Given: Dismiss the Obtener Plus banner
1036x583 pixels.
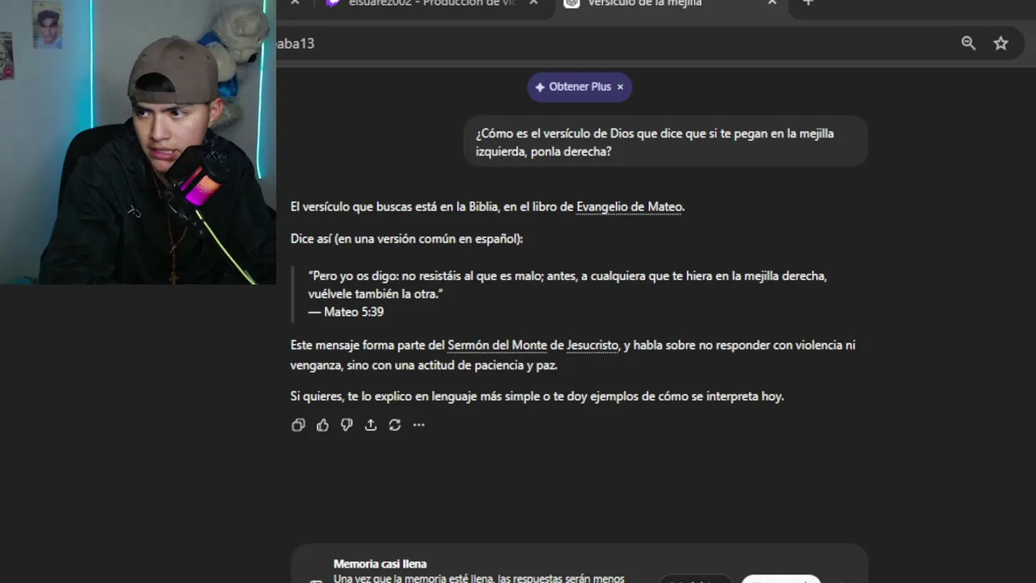Looking at the screenshot, I should (621, 87).
